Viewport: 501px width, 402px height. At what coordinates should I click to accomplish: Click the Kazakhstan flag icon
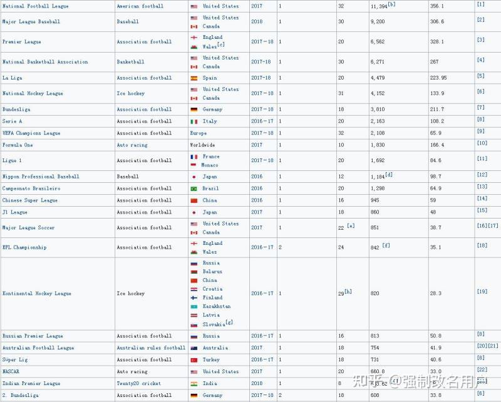(194, 306)
